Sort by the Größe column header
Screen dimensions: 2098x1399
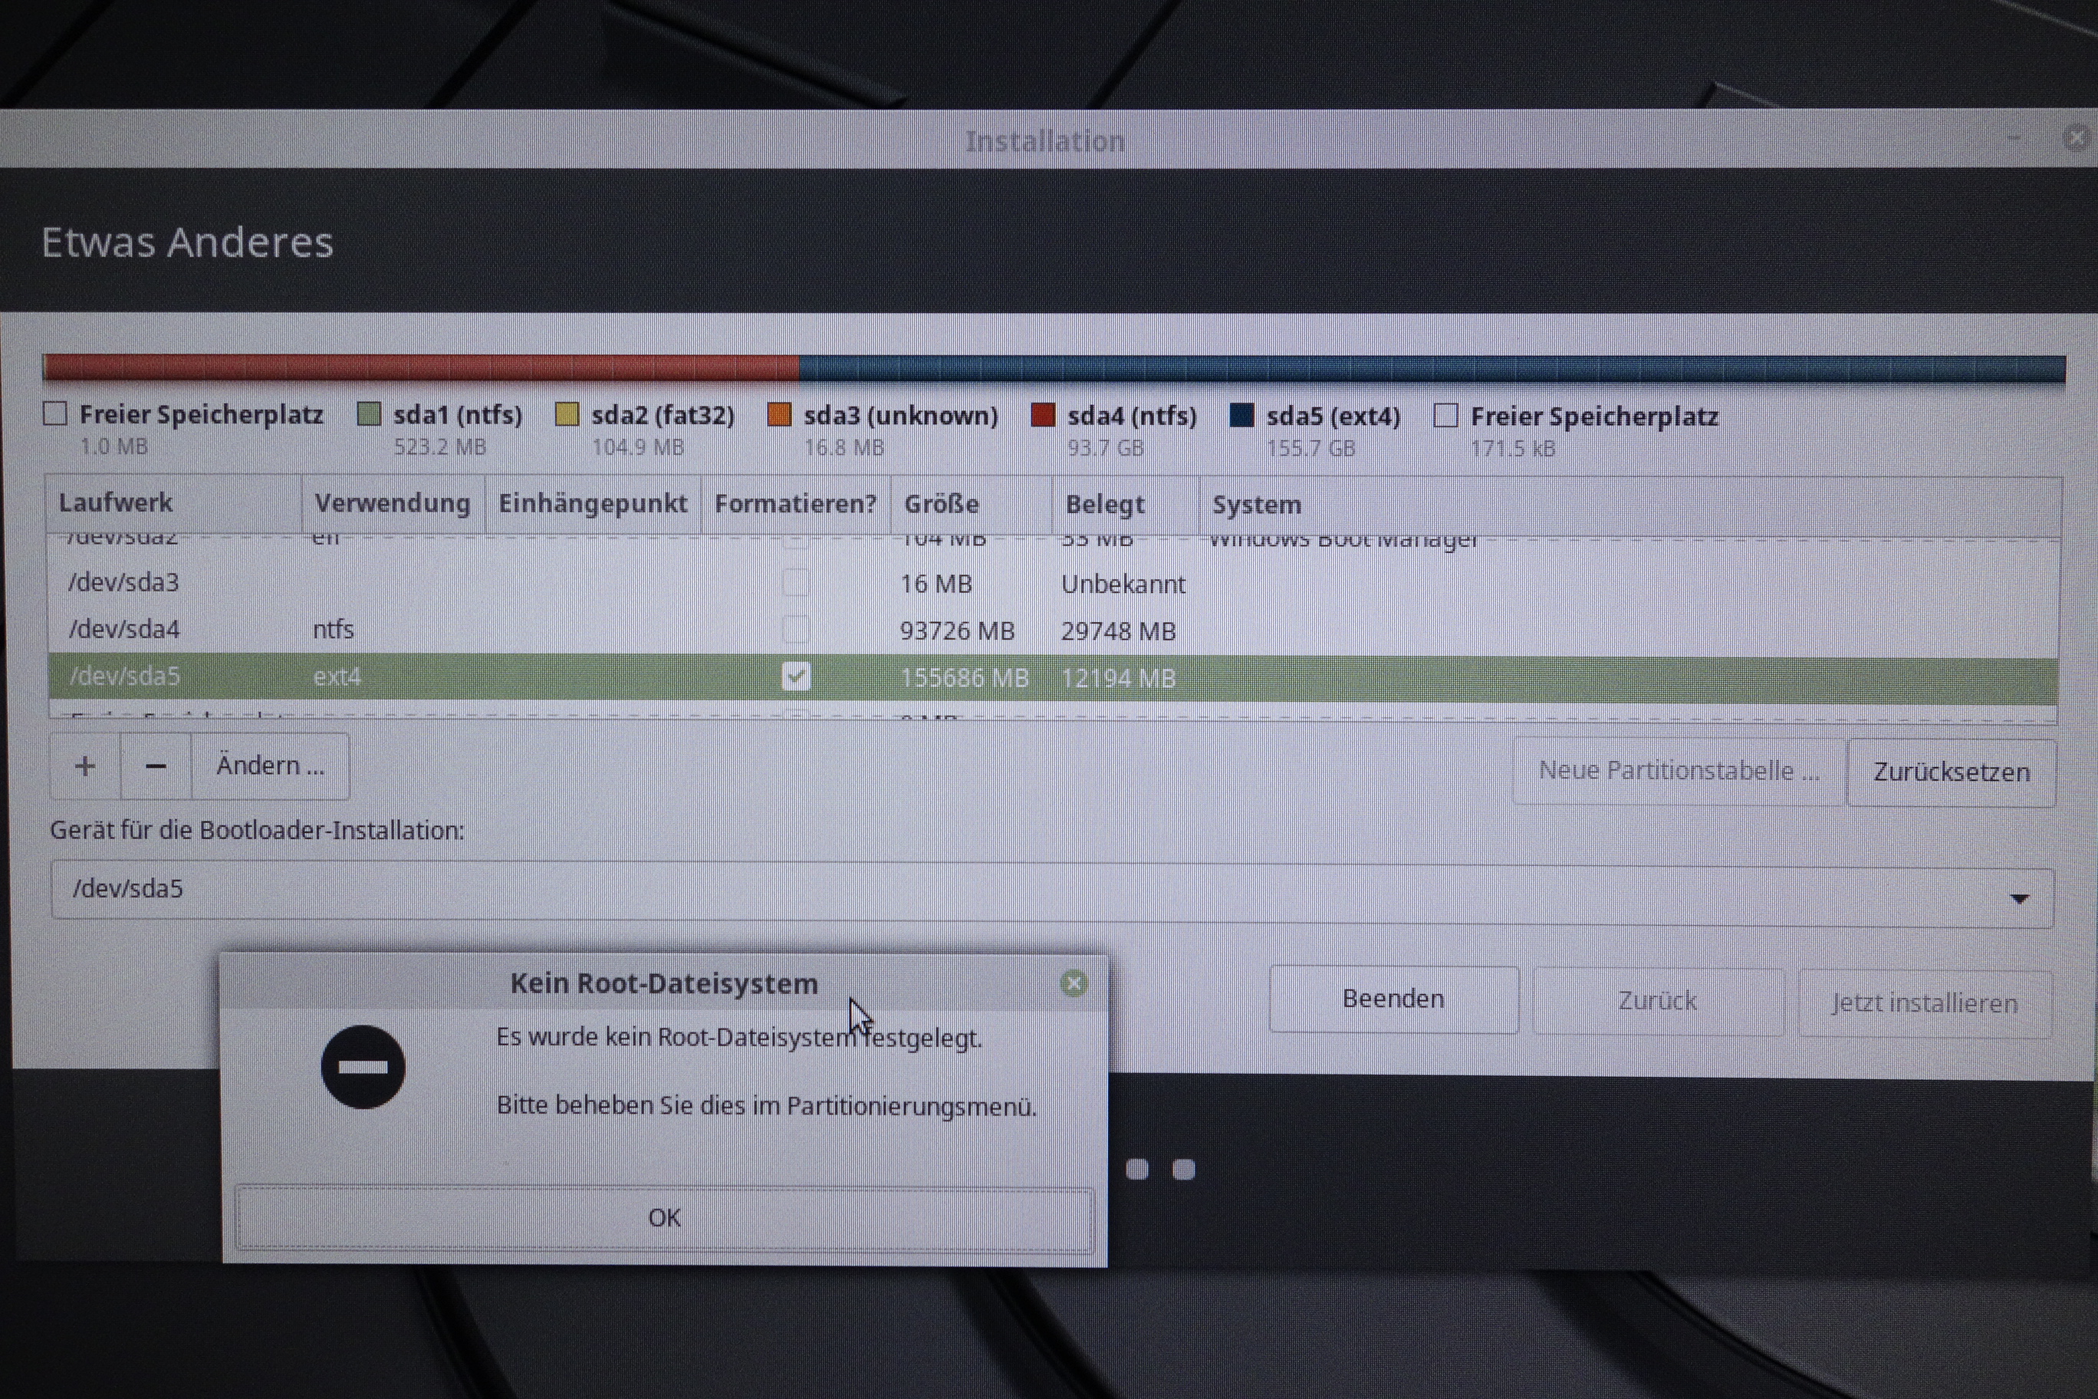[x=942, y=504]
